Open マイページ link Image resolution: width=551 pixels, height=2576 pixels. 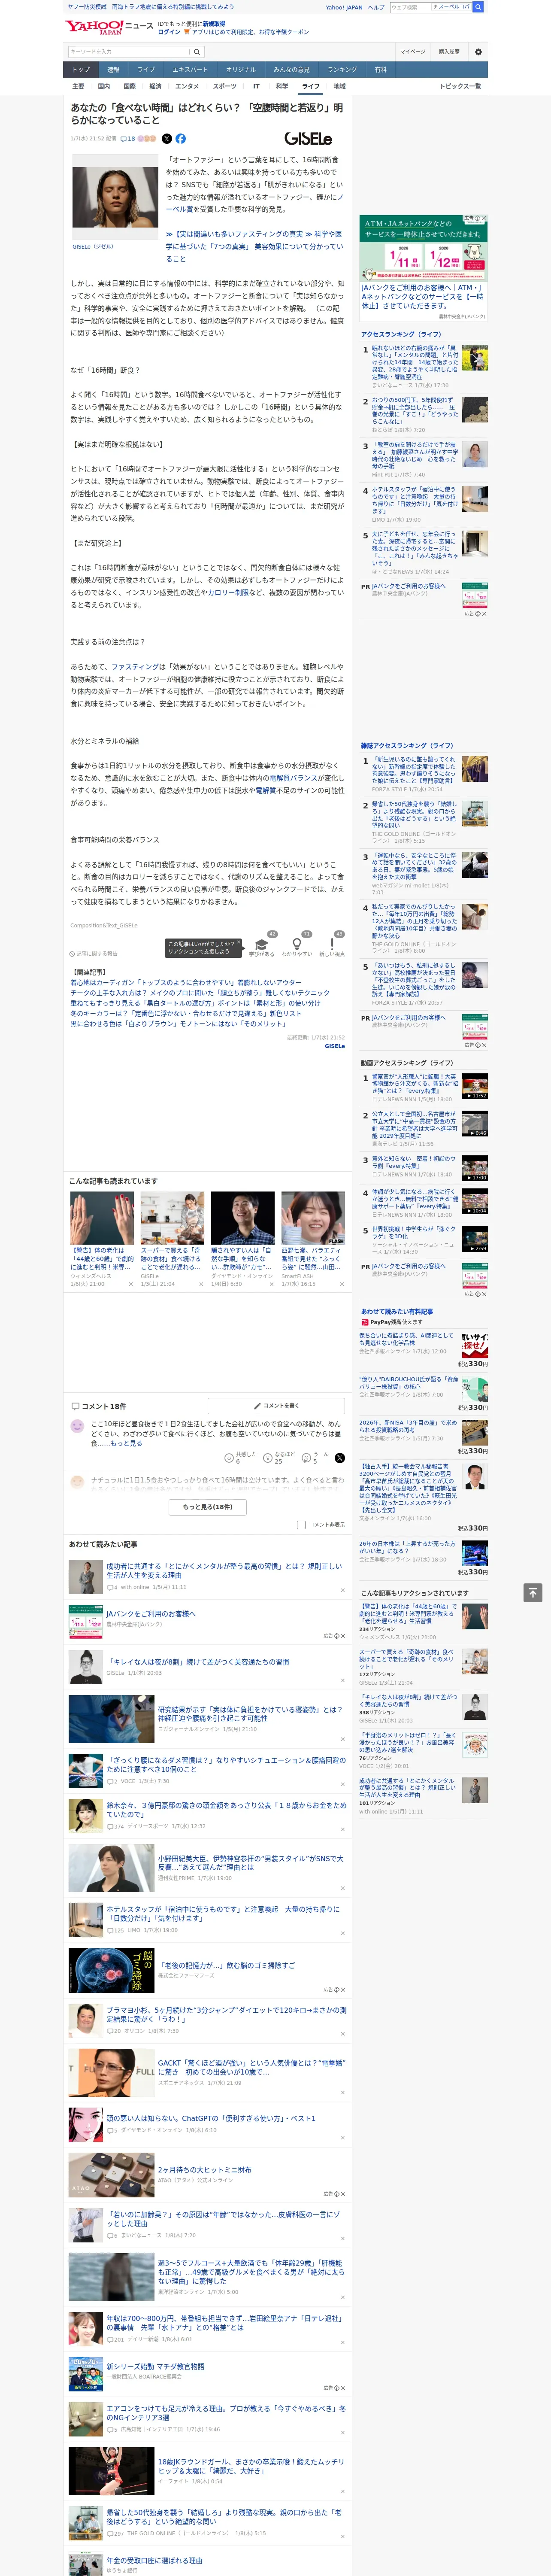(x=412, y=52)
